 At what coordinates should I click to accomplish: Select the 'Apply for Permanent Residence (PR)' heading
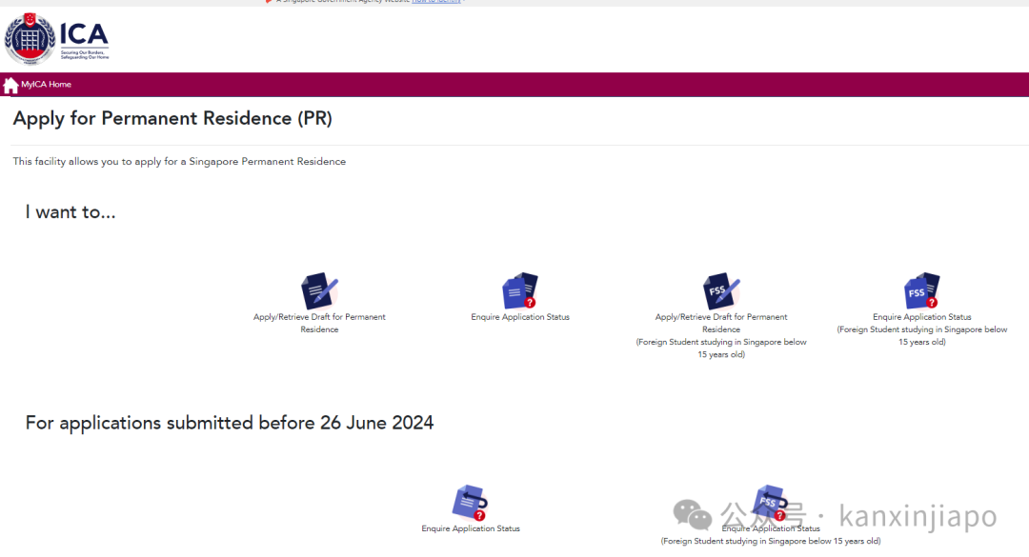(x=172, y=119)
